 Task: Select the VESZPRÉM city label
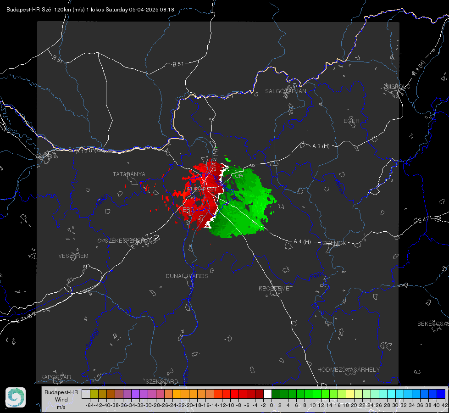[x=73, y=256]
